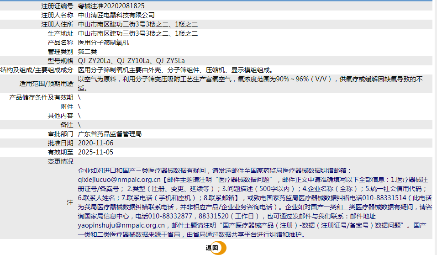Click the 附件 label
This screenshot has width=437, height=255.
[67, 106]
